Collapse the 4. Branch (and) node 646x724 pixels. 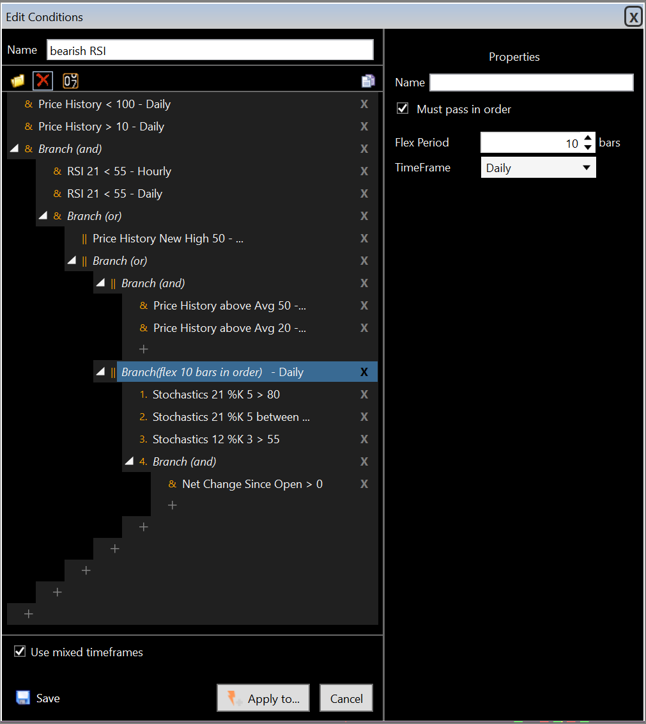129,460
